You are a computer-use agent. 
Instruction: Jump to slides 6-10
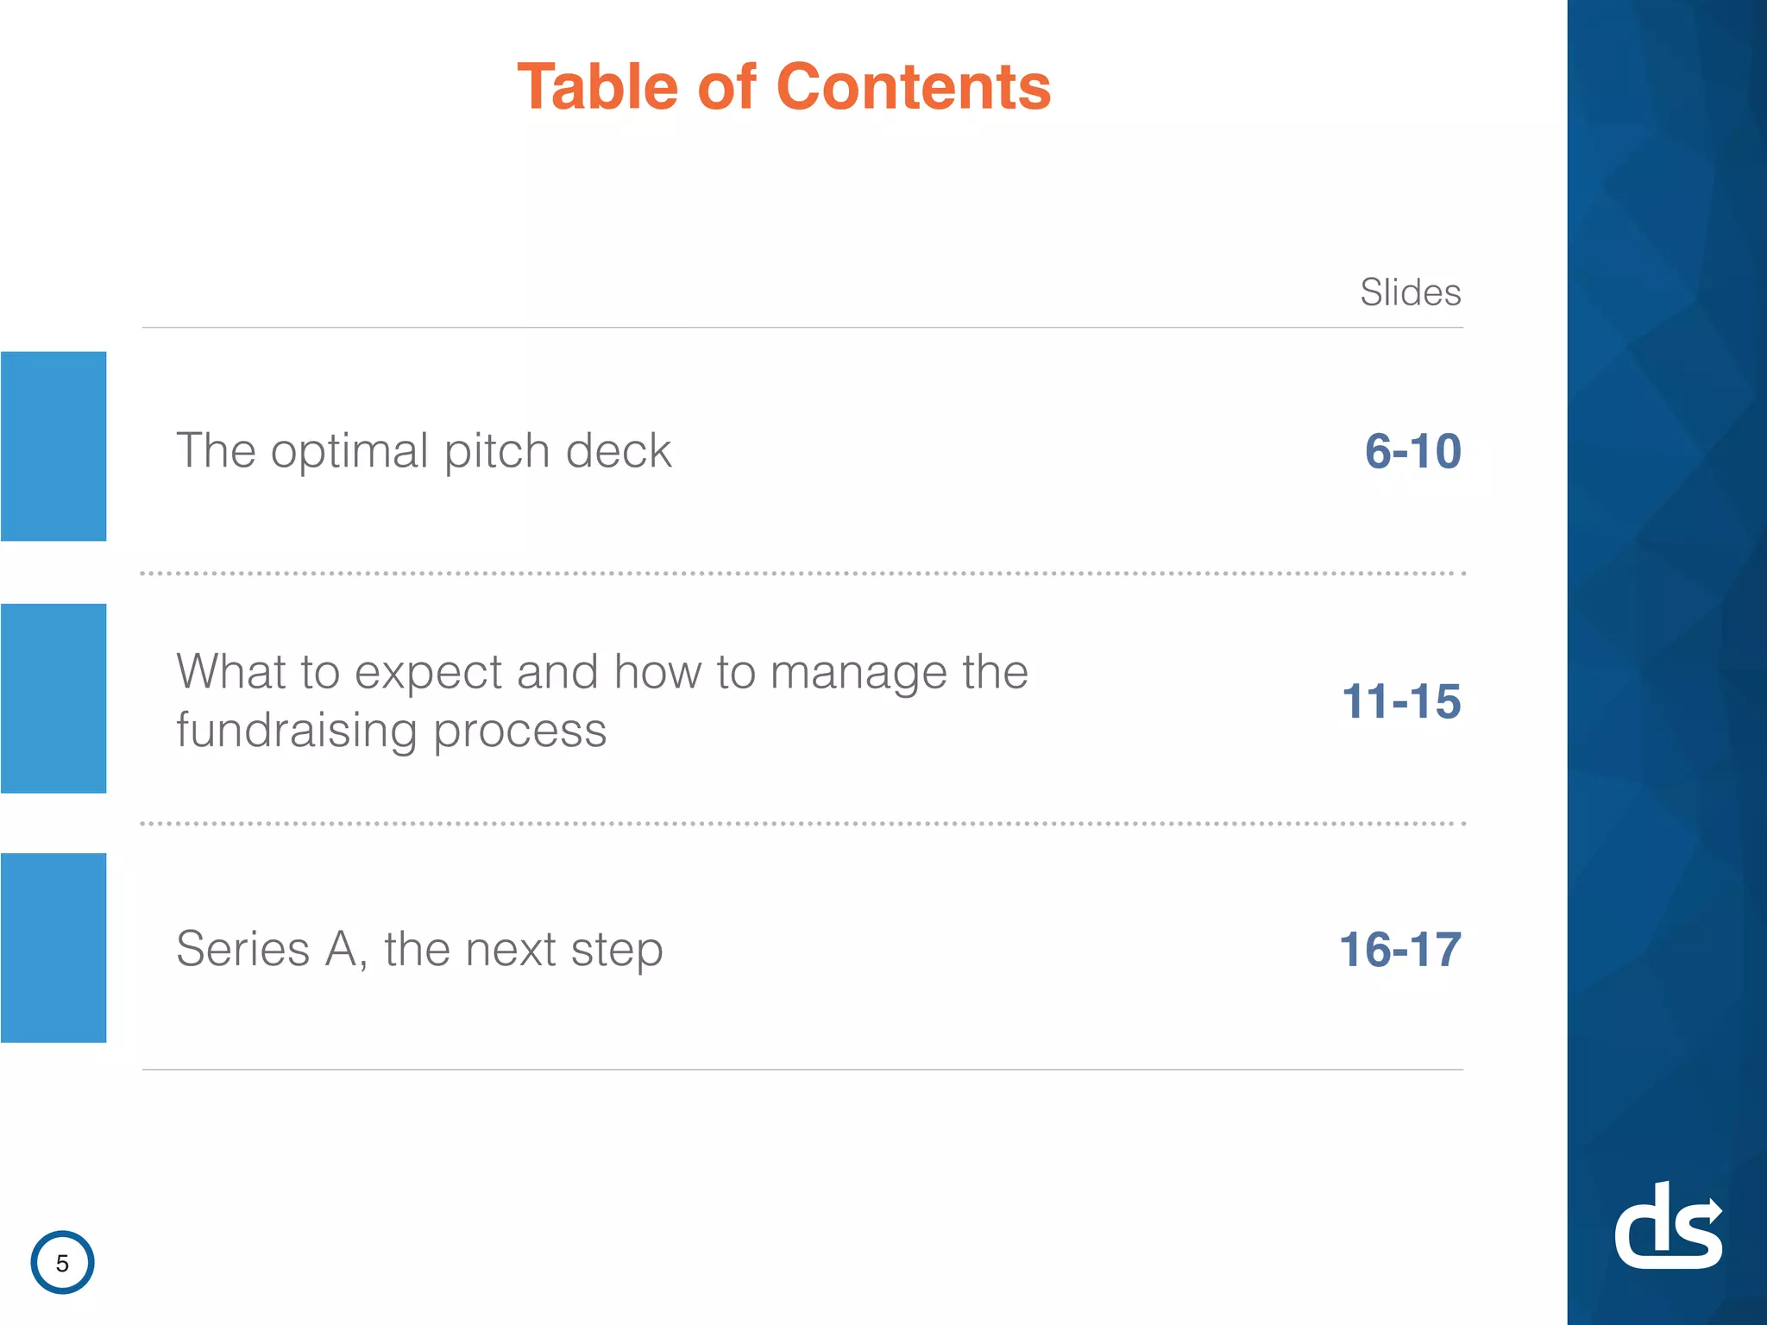point(1412,451)
